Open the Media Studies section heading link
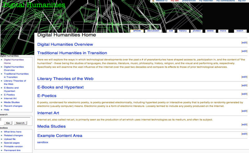 (x=51, y=126)
